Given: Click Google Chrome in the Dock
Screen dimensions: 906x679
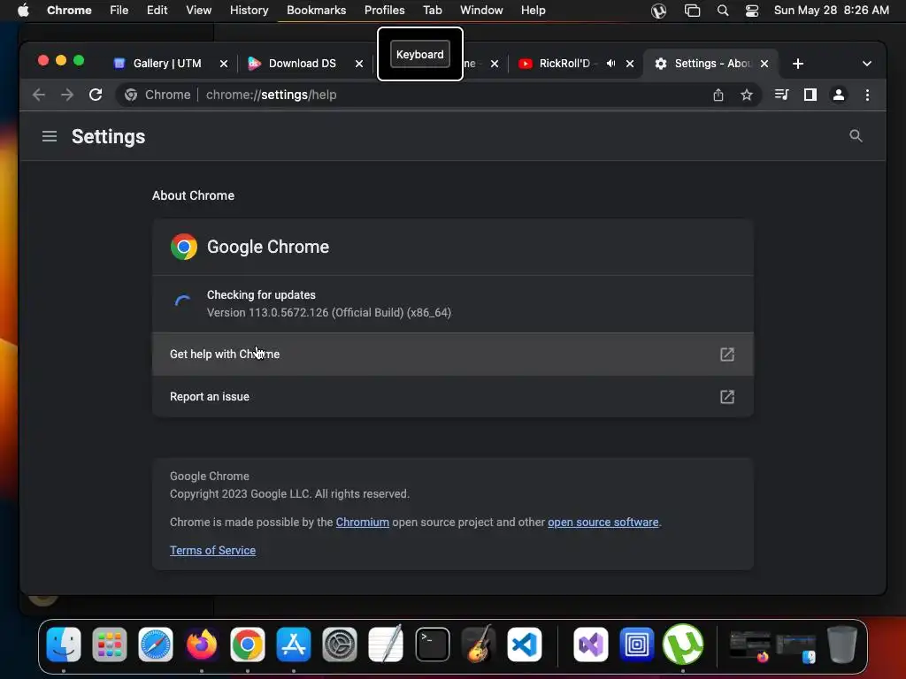Looking at the screenshot, I should (x=248, y=645).
